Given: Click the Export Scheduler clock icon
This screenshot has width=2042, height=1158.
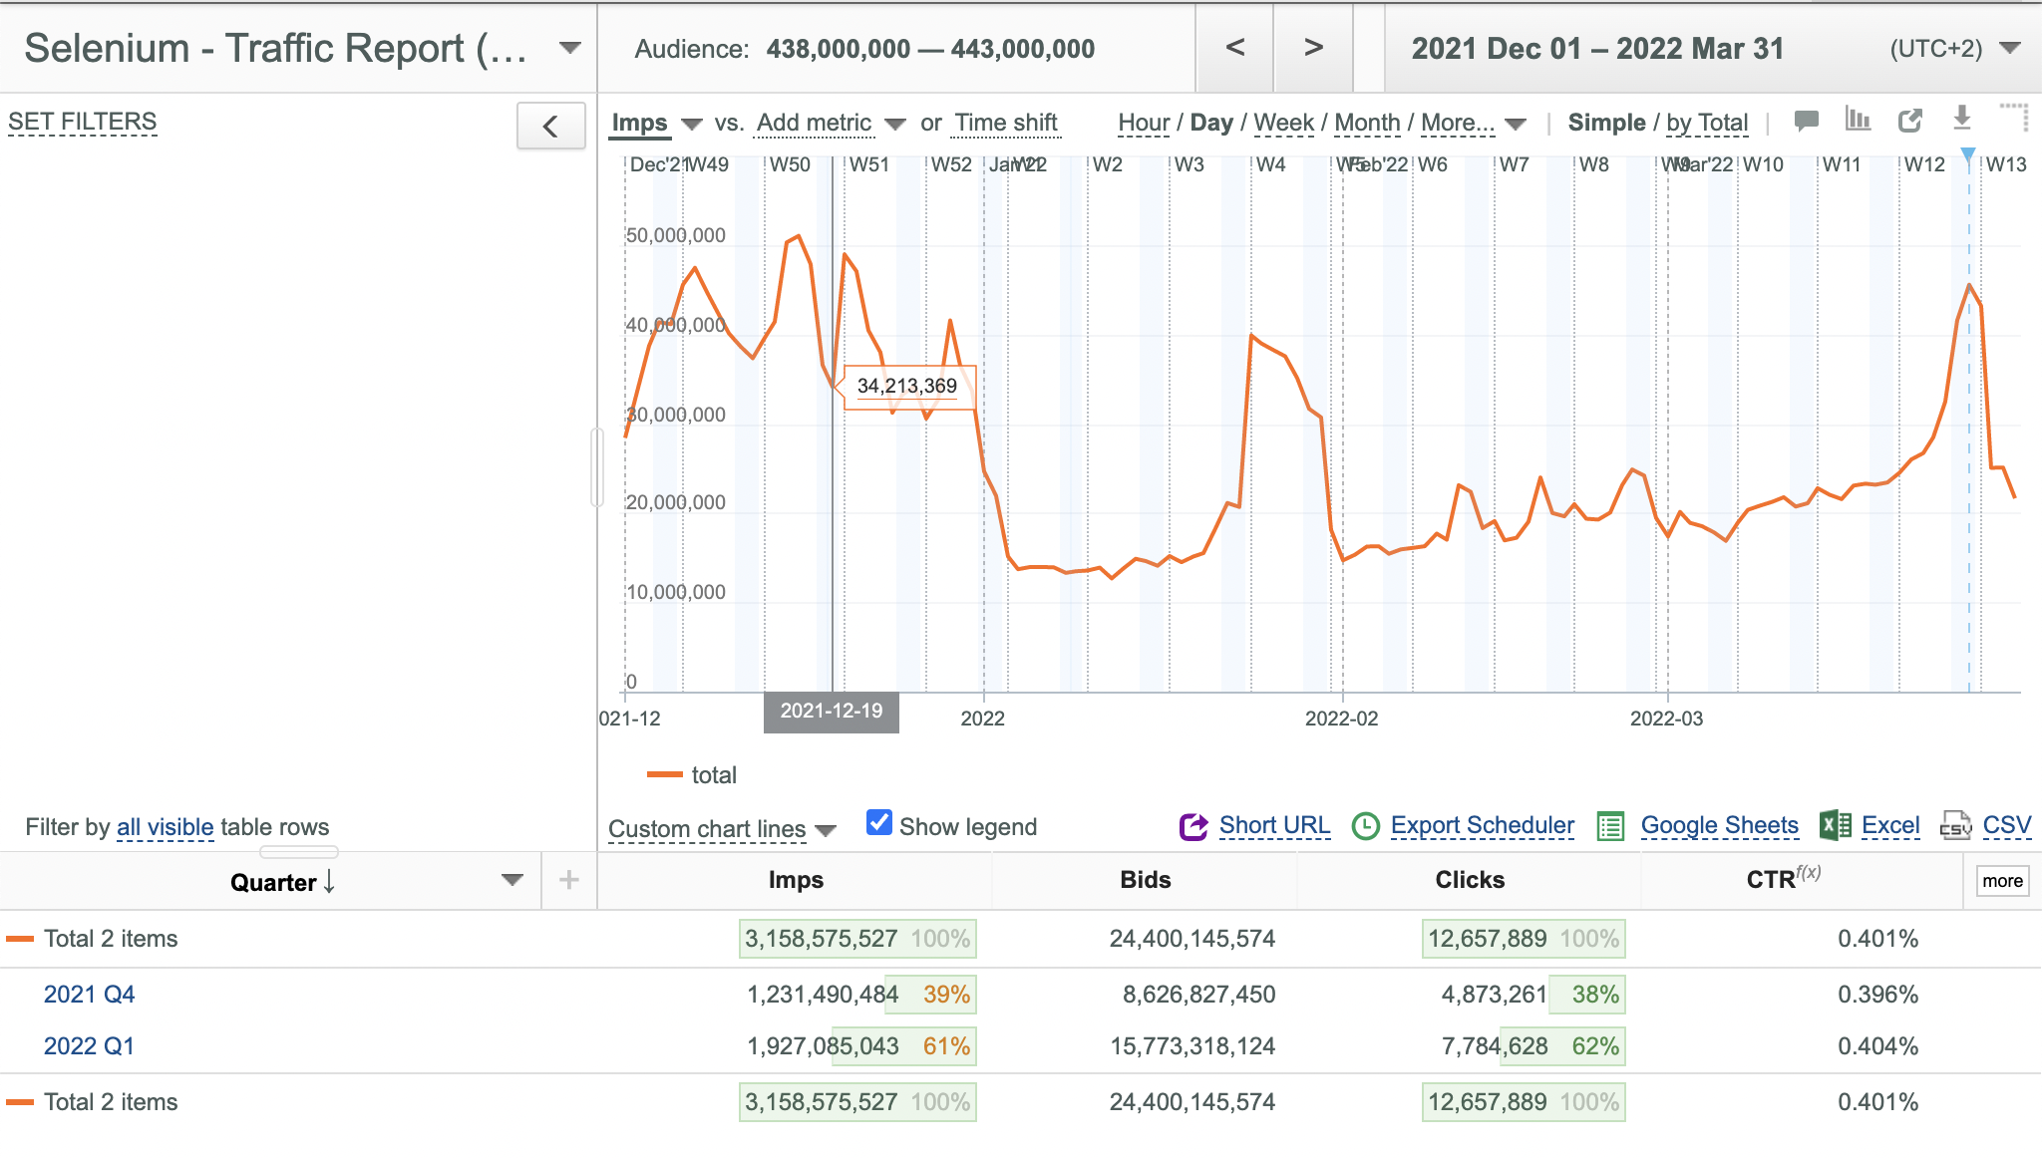Looking at the screenshot, I should pos(1365,826).
